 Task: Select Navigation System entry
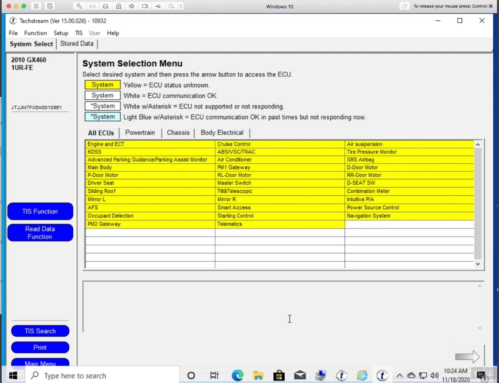pyautogui.click(x=409, y=216)
